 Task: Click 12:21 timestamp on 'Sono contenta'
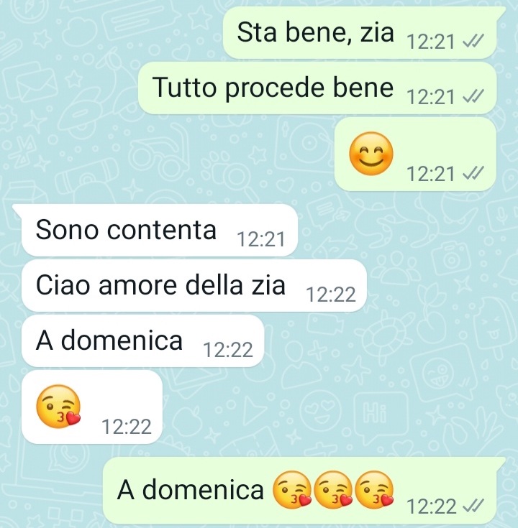pos(260,240)
